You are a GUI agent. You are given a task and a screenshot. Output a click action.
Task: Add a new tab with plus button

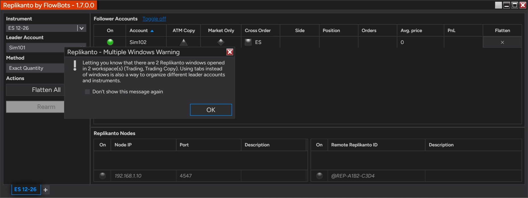46,190
